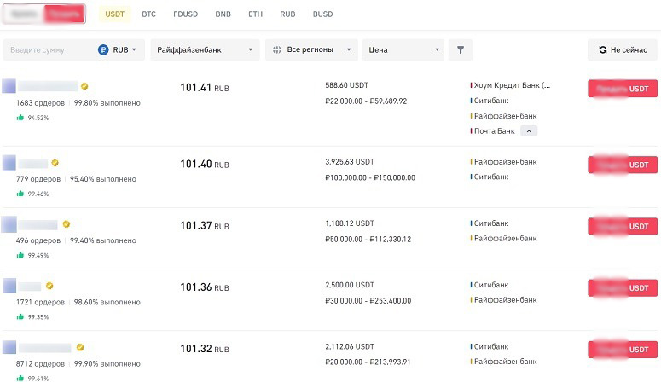Click verified badge of the 1683-orders trader
This screenshot has height=388, width=661.
pyautogui.click(x=84, y=86)
